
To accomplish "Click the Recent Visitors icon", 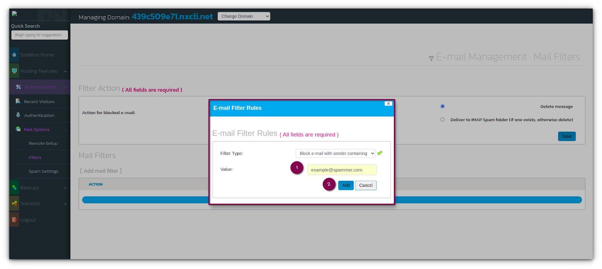I will pos(18,101).
